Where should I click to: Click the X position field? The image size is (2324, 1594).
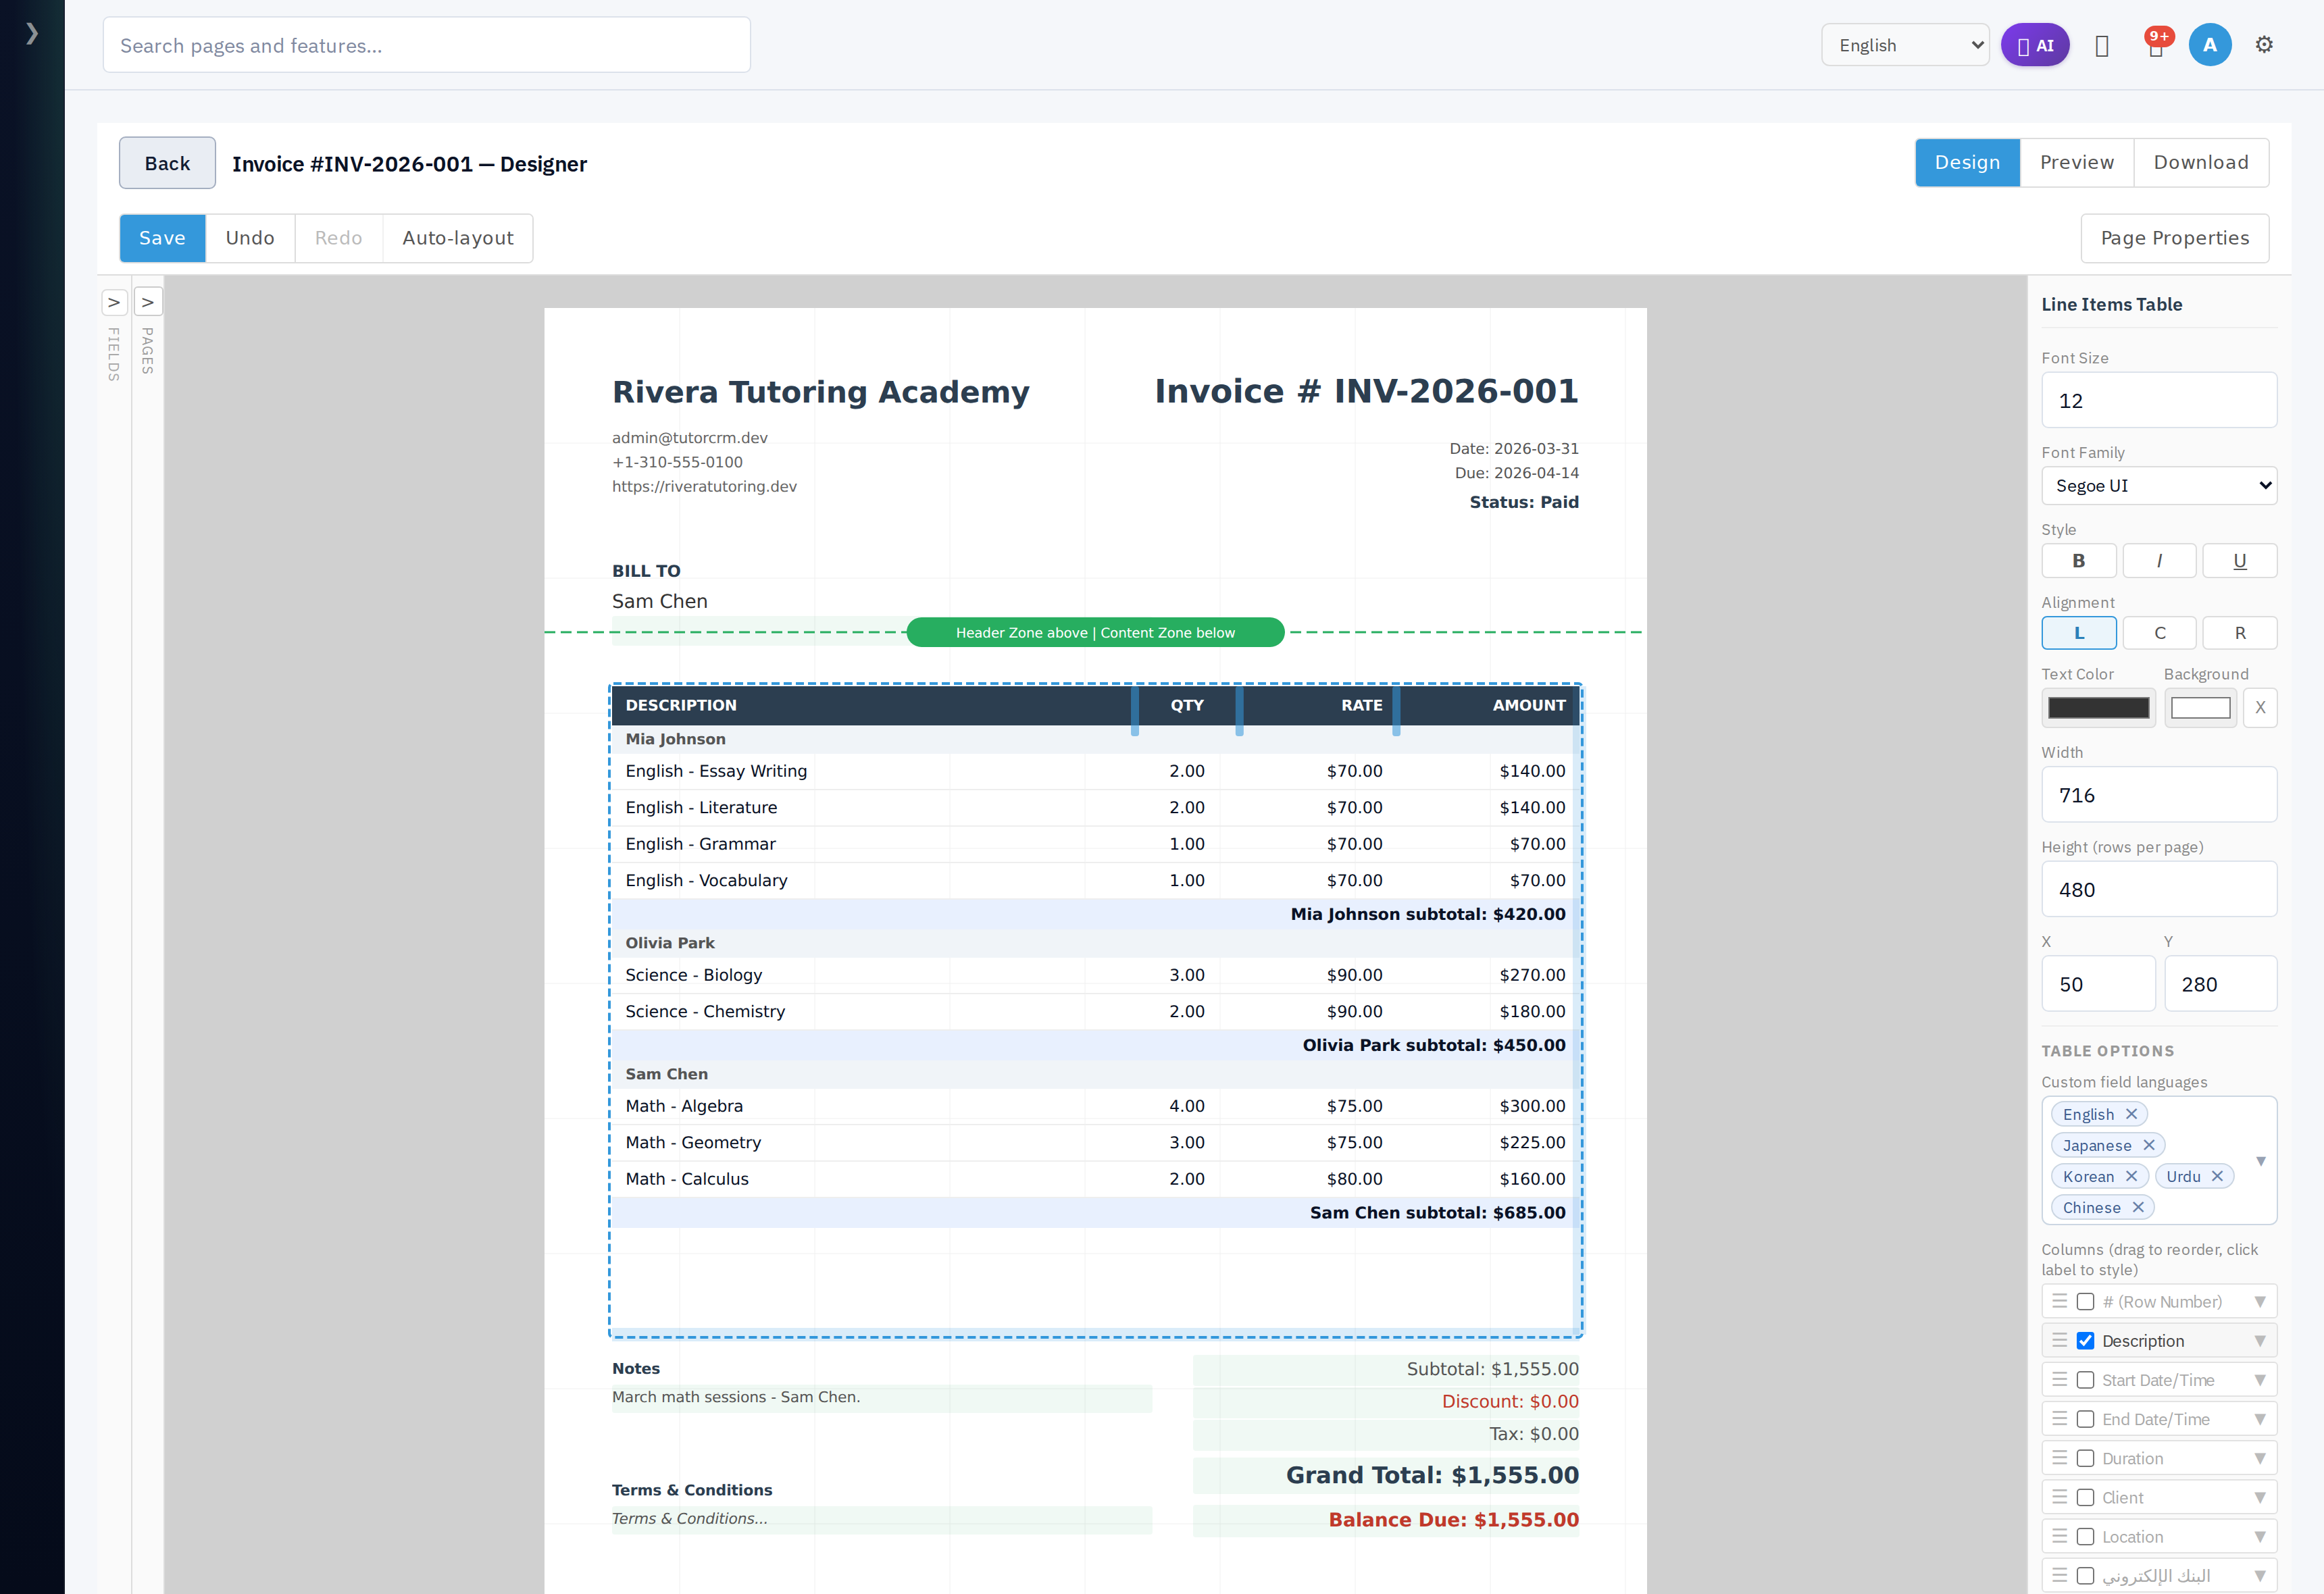tap(2098, 984)
